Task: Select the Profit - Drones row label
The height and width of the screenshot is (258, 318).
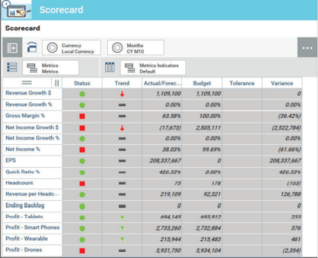Action: (24, 250)
